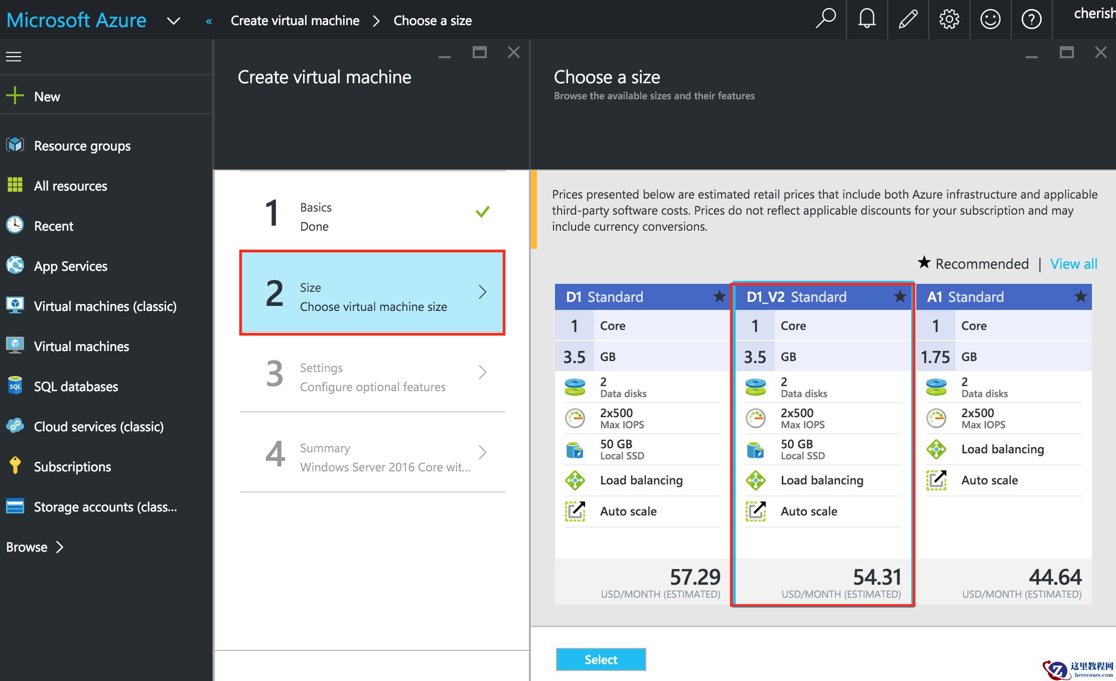Click the 54.31 USD/month price
The height and width of the screenshot is (681, 1116).
click(877, 577)
